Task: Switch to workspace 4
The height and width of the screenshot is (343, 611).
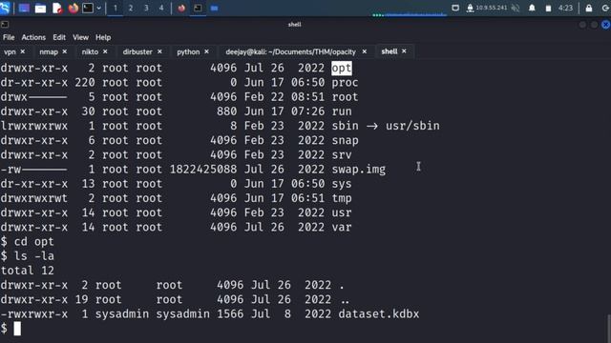Action: click(x=161, y=9)
